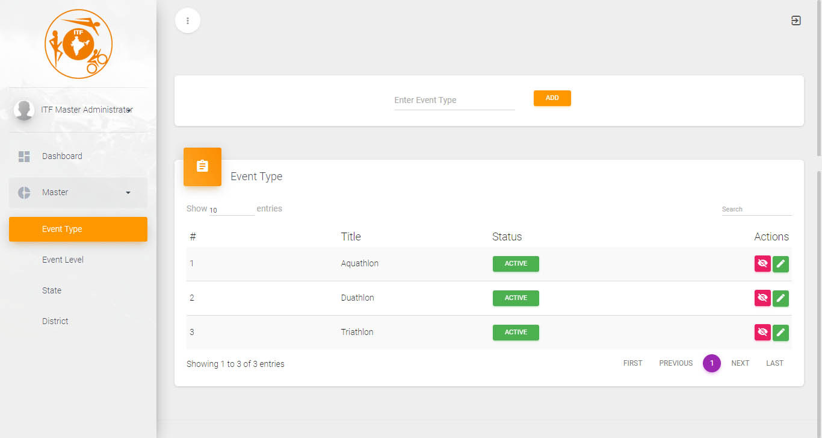Toggle the Duathlon ACTIVE status badge

click(516, 298)
